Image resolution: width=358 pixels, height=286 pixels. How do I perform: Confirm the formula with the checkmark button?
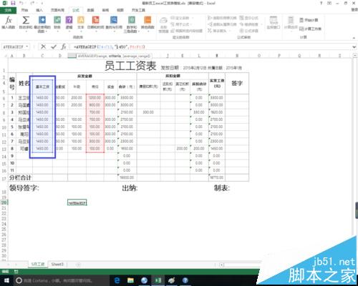point(54,46)
